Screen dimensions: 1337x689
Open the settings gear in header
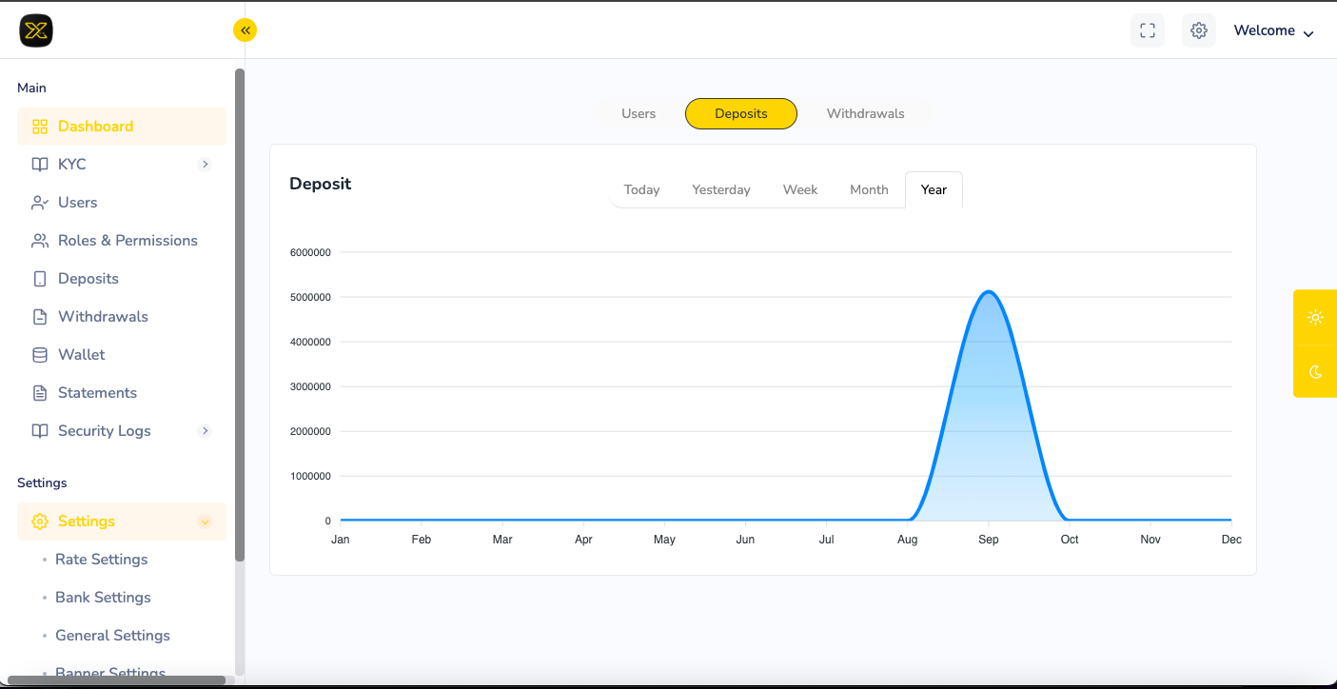tap(1199, 30)
